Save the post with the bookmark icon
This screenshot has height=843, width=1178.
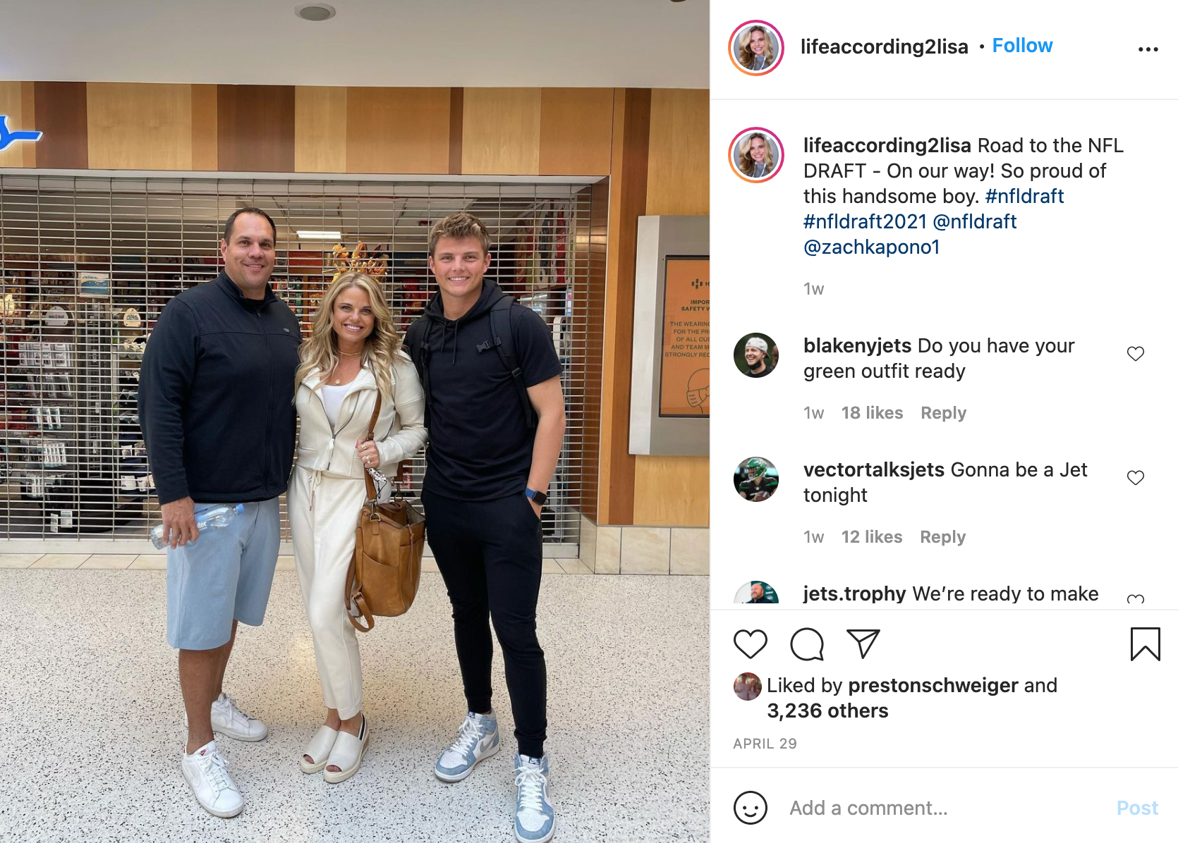pos(1145,644)
